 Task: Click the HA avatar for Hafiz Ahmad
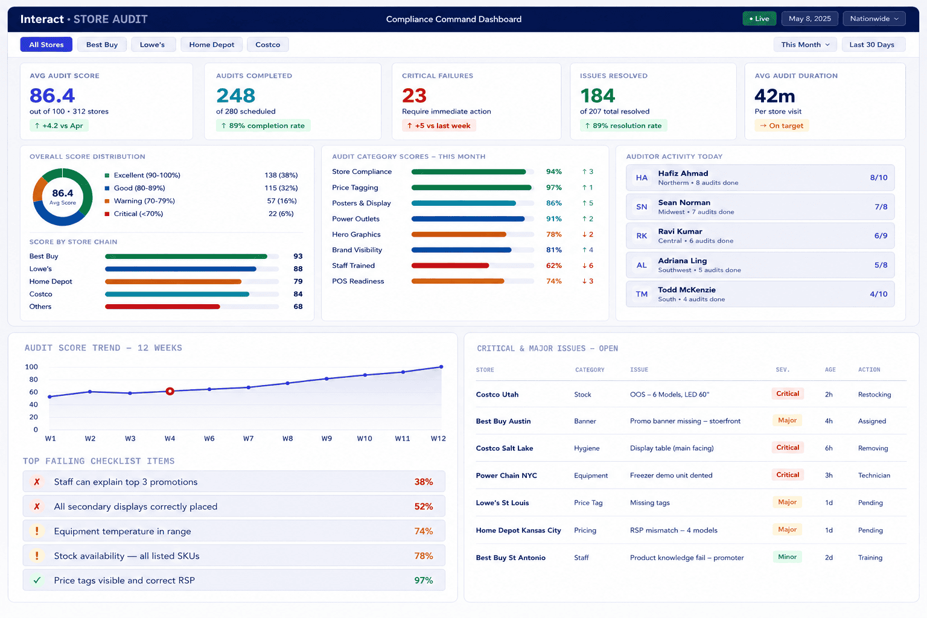coord(642,178)
